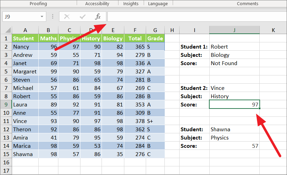Click the selected cell J9 showing 97
Screen dimensions: 287x175
235,104
